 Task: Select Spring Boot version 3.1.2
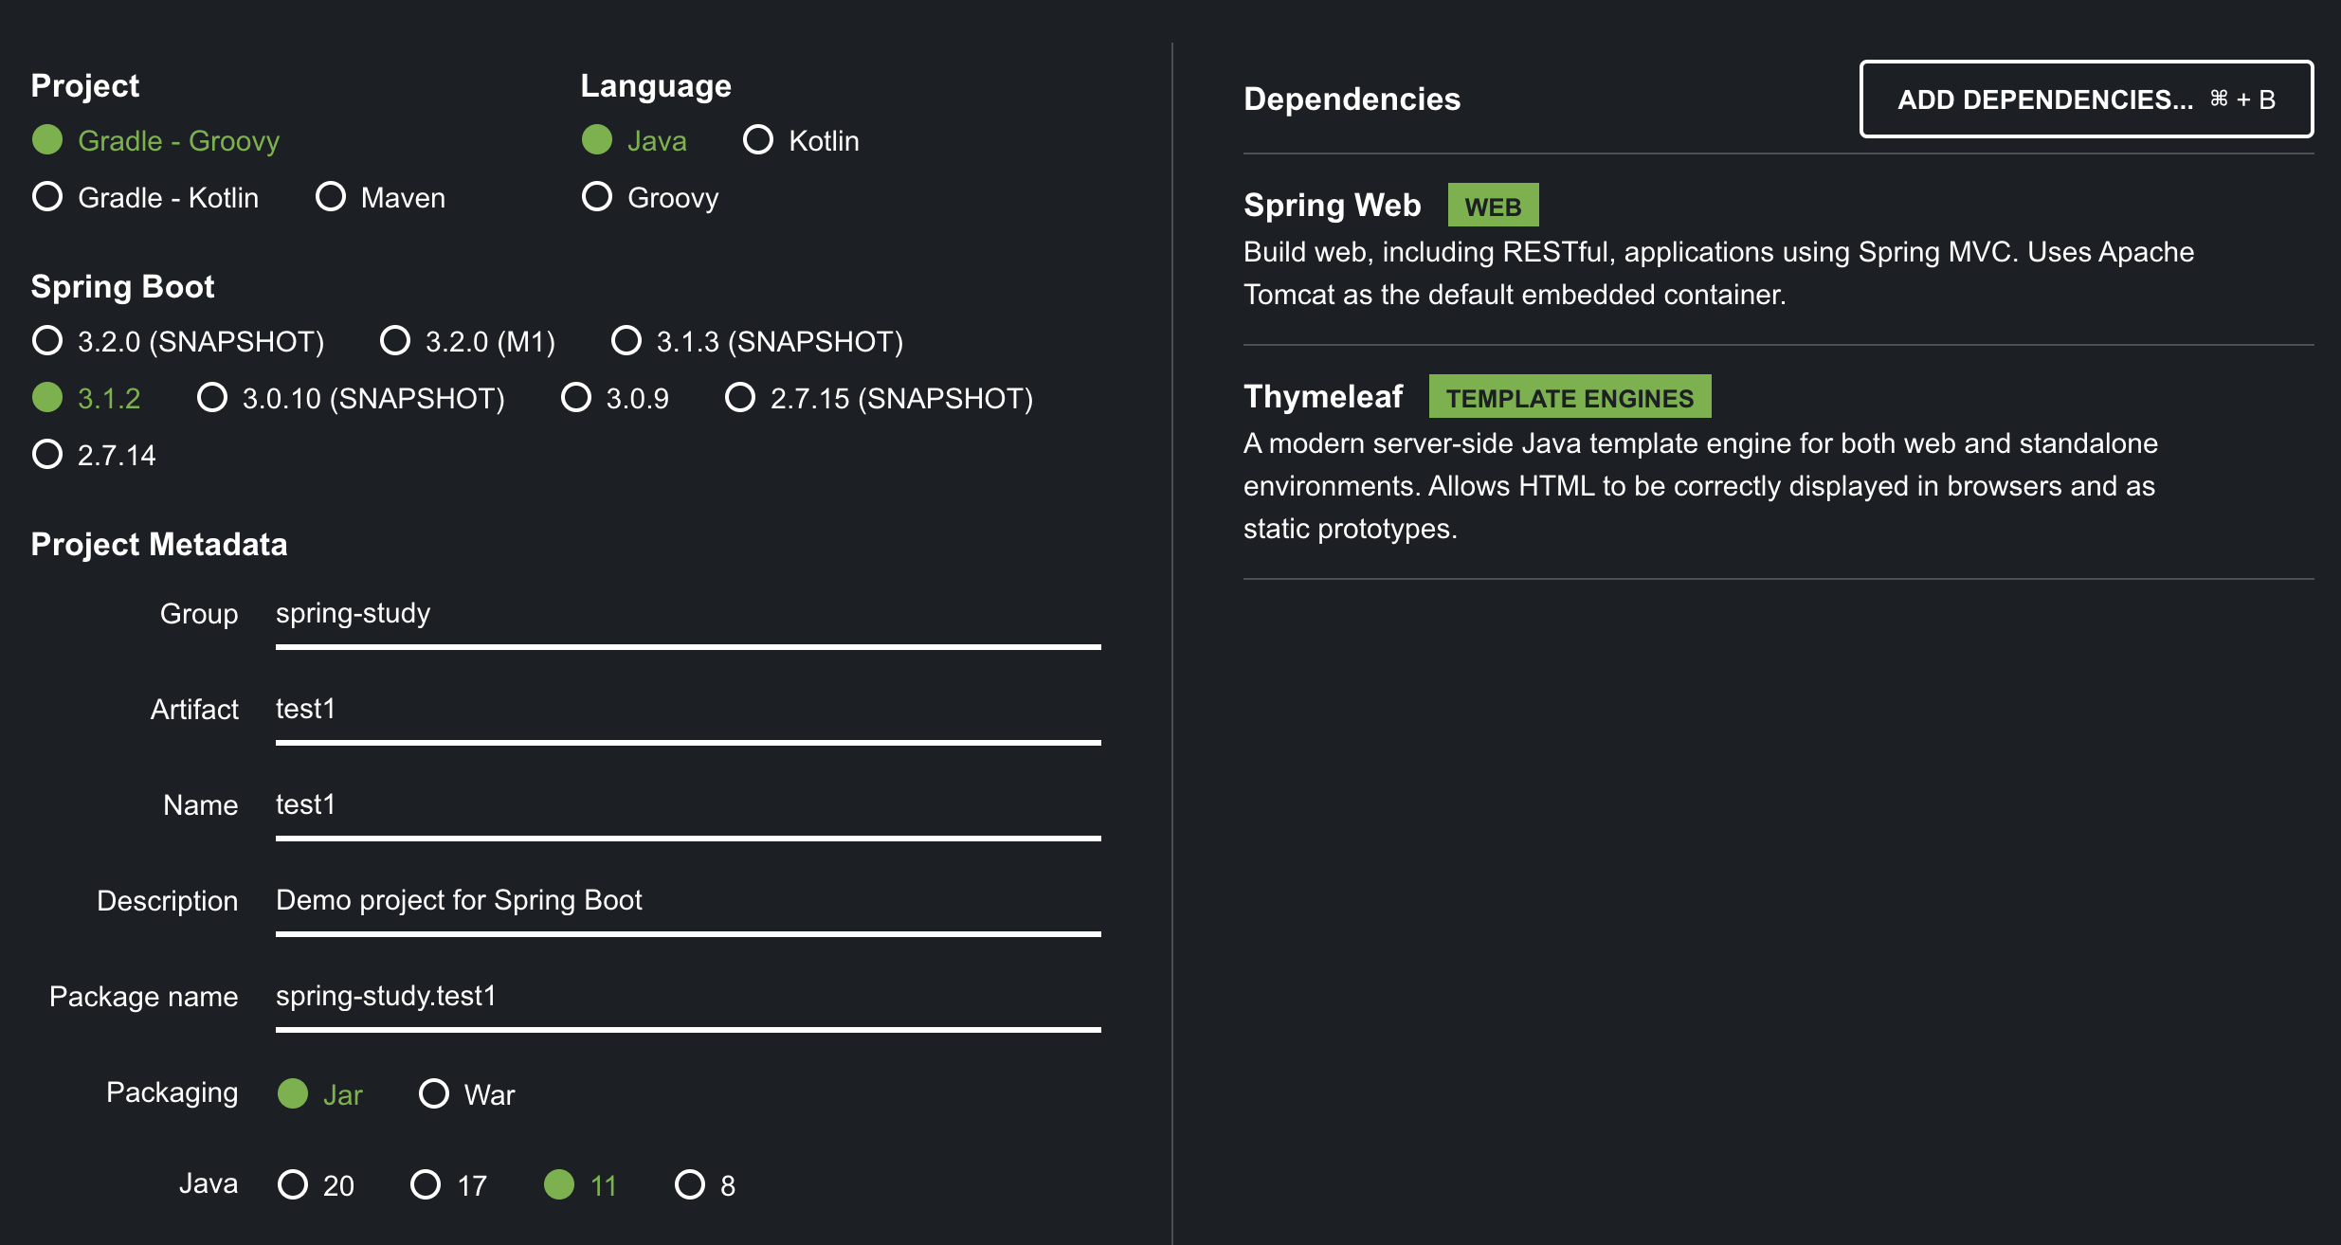click(x=86, y=398)
